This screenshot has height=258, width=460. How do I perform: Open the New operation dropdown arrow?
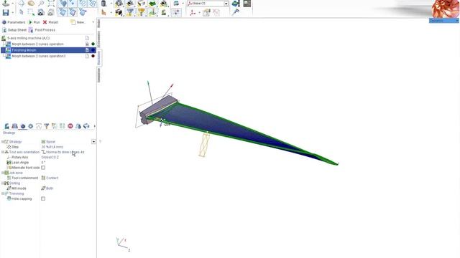point(93,22)
